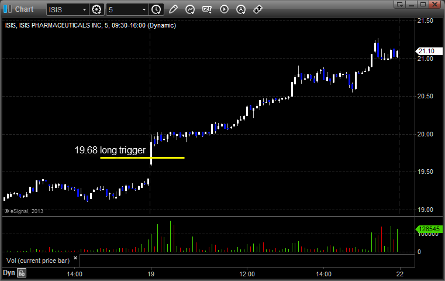
Task: Click the 19.00 price axis label
Action: click(x=425, y=210)
